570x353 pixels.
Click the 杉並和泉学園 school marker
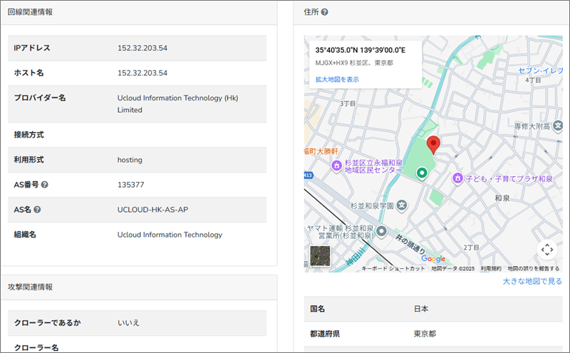coord(402,205)
